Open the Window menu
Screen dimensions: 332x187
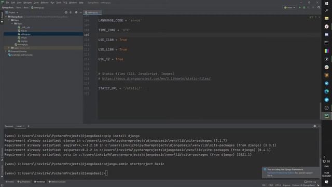click(x=73, y=3)
